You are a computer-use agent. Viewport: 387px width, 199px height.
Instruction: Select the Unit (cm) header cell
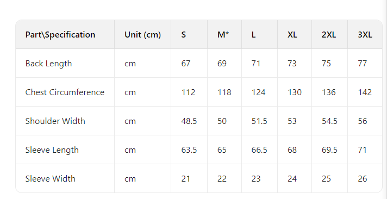coord(142,35)
